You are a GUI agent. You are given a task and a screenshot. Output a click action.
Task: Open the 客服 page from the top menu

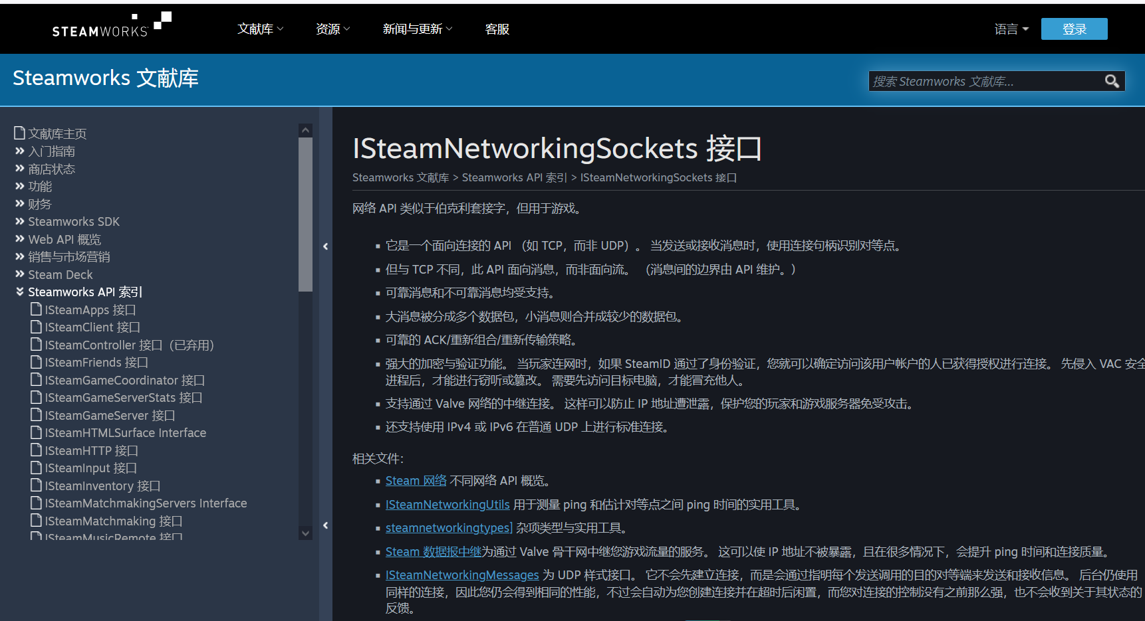[x=497, y=29]
